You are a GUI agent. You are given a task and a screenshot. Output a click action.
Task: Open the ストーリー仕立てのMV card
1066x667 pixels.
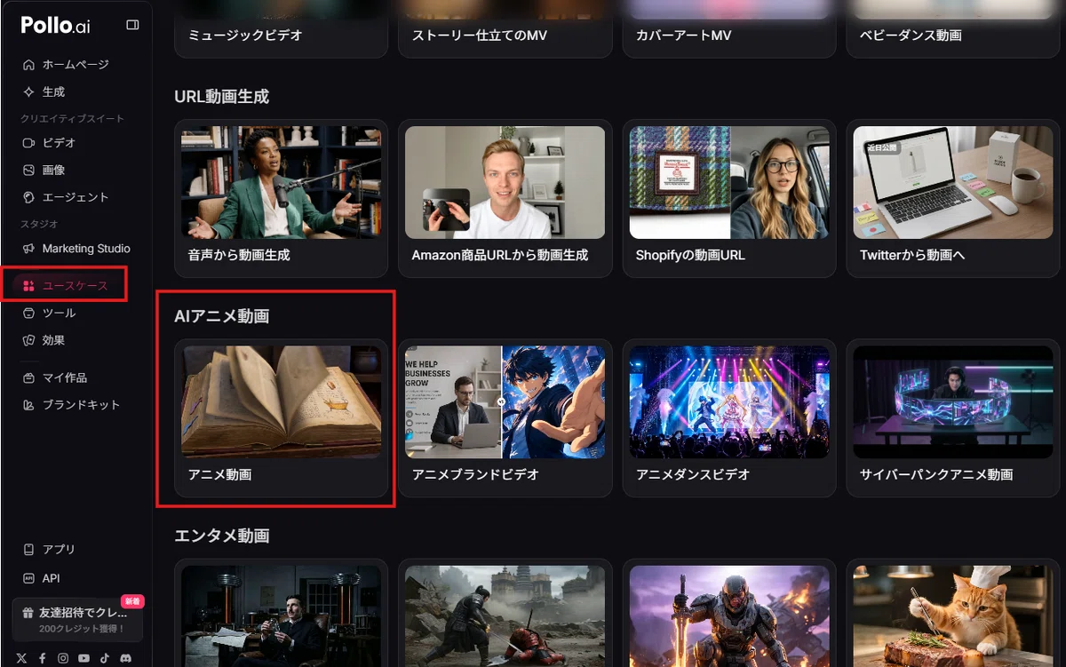pyautogui.click(x=505, y=29)
